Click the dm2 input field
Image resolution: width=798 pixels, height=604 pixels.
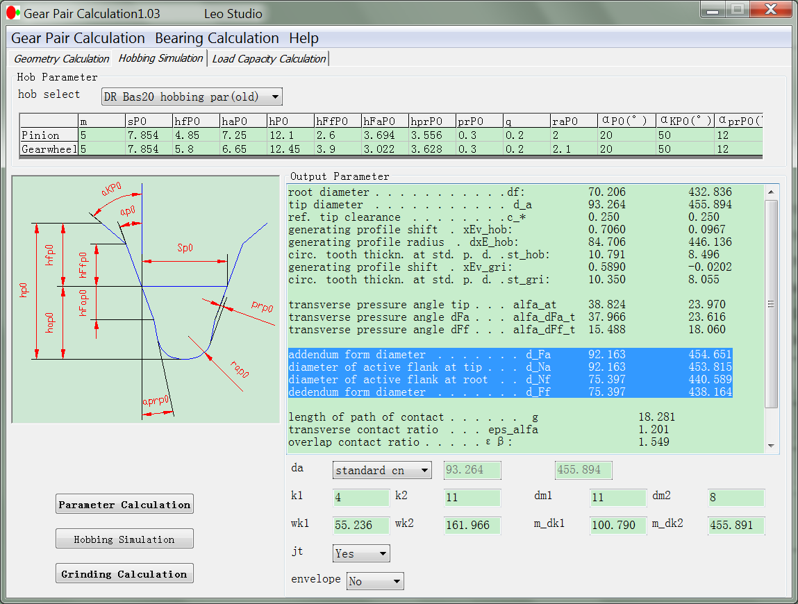tap(736, 497)
